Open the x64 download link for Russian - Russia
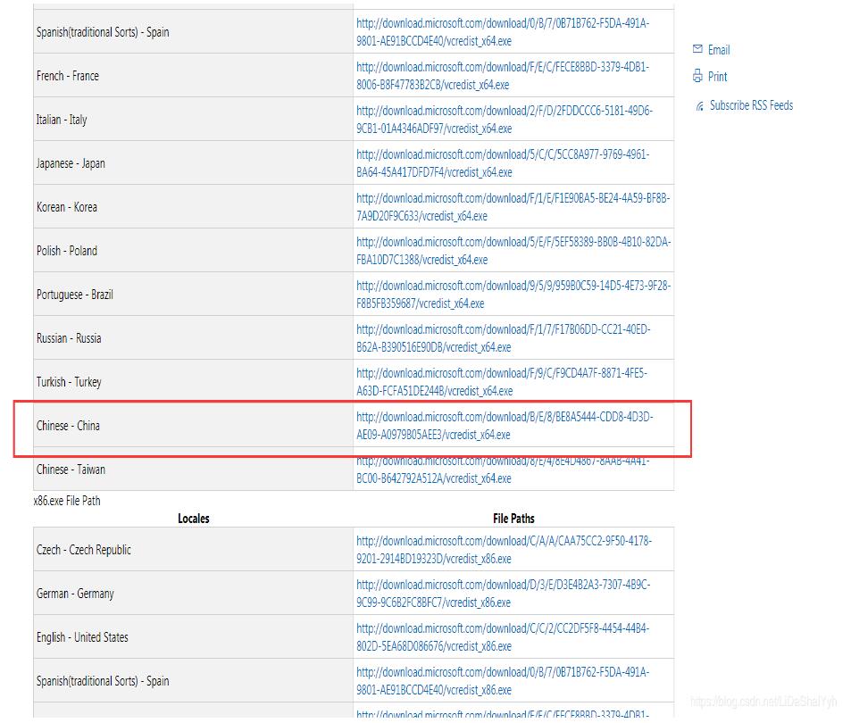The height and width of the screenshot is (723, 851). [503, 338]
